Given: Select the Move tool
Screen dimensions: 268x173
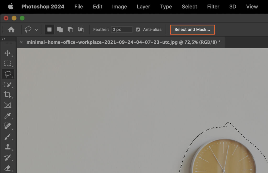Looking at the screenshot, I should pyautogui.click(x=8, y=53).
